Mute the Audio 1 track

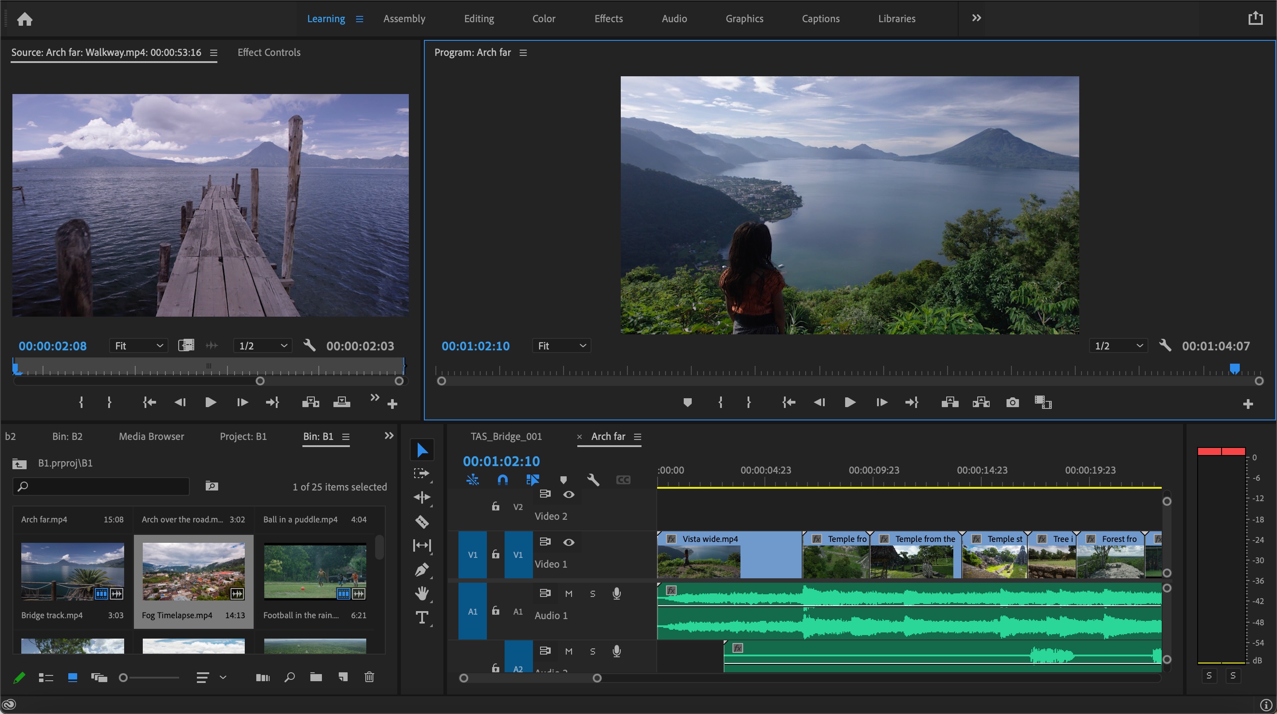568,593
